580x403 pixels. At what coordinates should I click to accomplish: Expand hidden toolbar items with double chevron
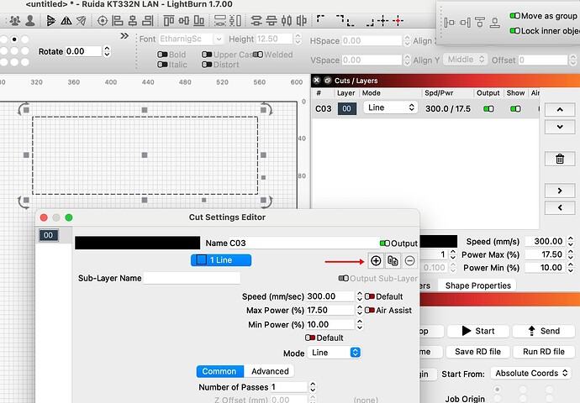(124, 36)
